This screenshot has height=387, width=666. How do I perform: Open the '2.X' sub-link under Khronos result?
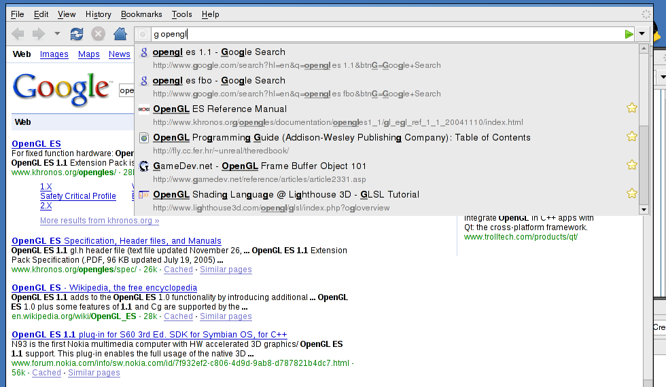pyautogui.click(x=46, y=206)
